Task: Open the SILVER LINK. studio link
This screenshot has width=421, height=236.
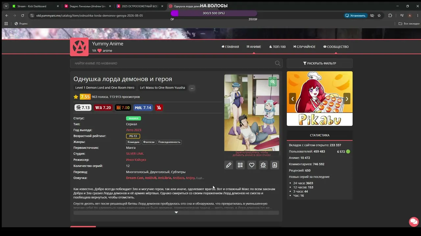Action: tap(135, 154)
